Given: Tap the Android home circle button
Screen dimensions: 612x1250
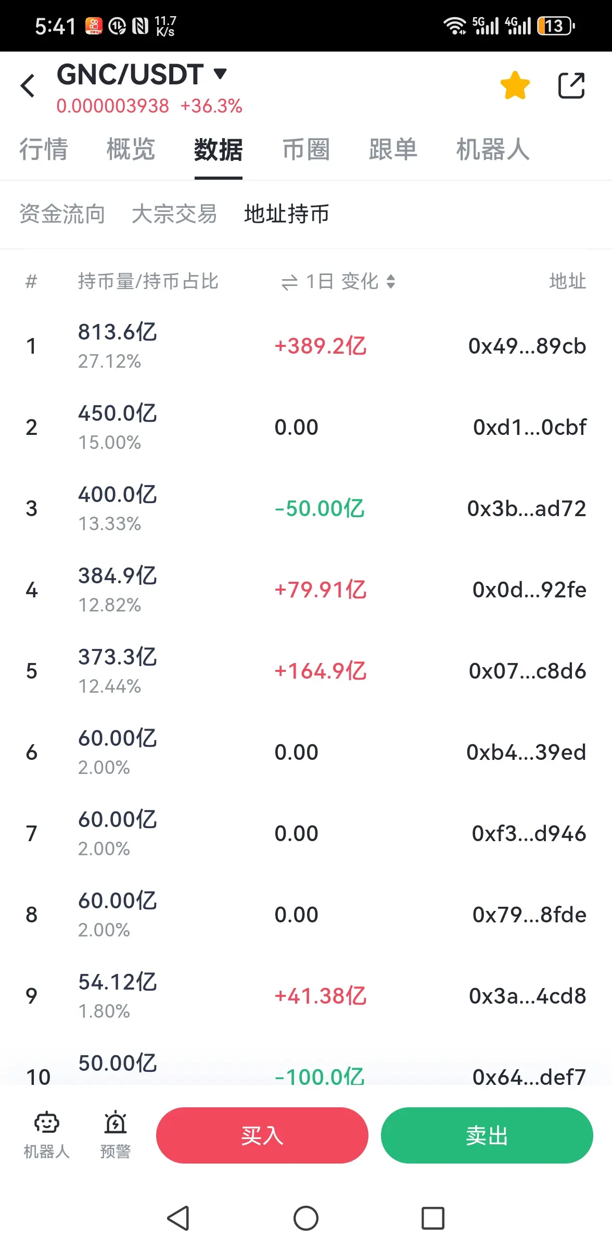Looking at the screenshot, I should coord(306,1218).
